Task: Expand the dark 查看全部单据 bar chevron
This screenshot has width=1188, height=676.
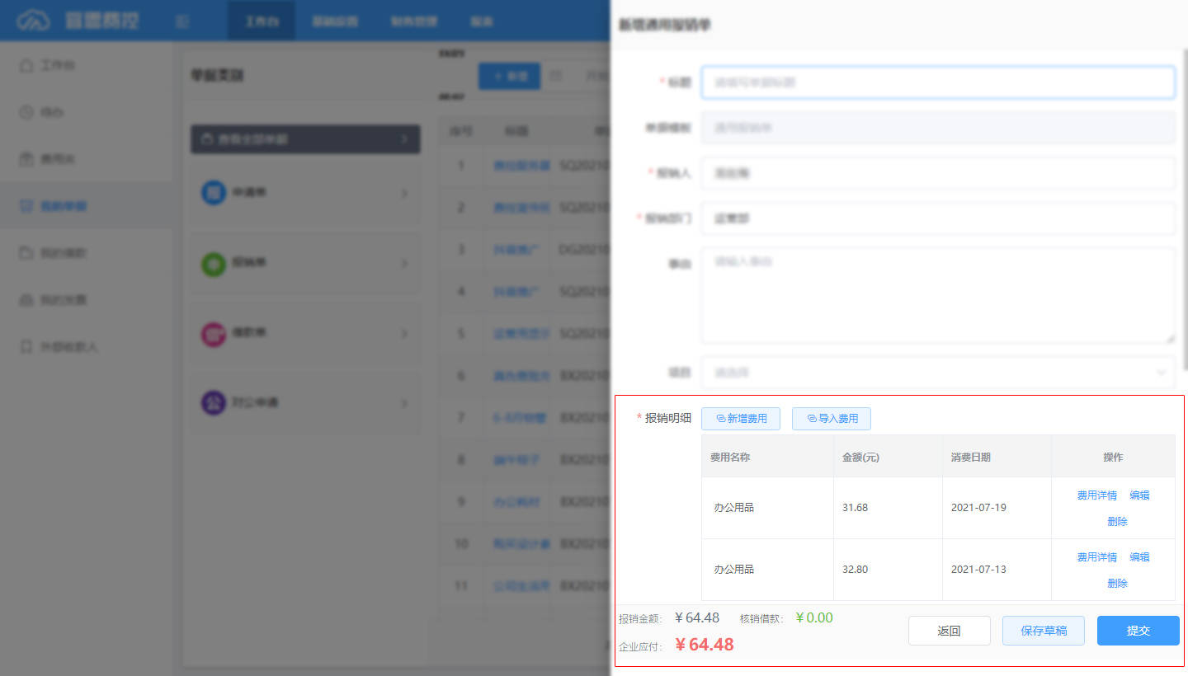Action: click(x=404, y=139)
